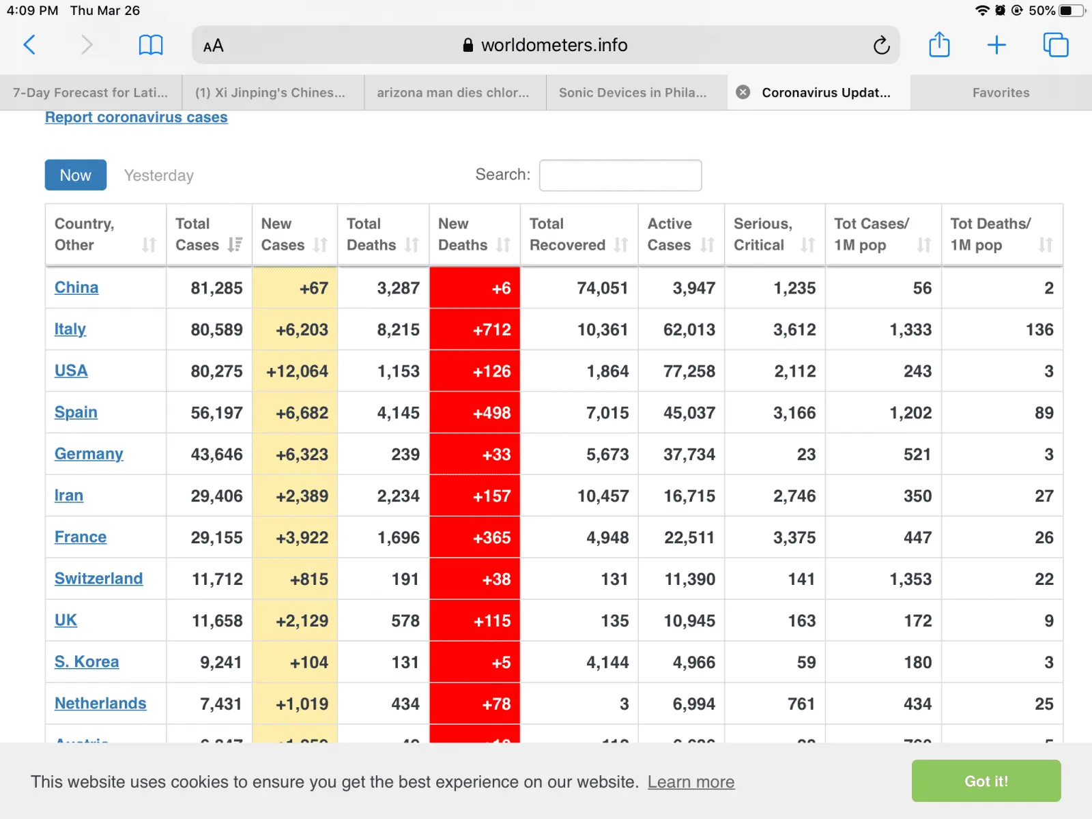Select the Now data view

(75, 175)
